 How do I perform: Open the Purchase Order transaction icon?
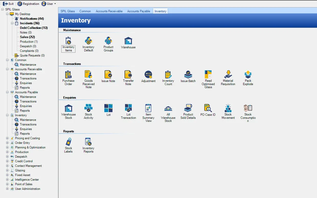68,78
